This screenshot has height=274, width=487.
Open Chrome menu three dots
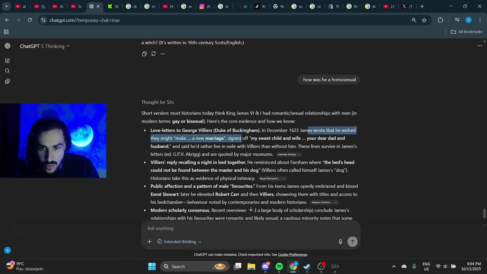pos(480,20)
